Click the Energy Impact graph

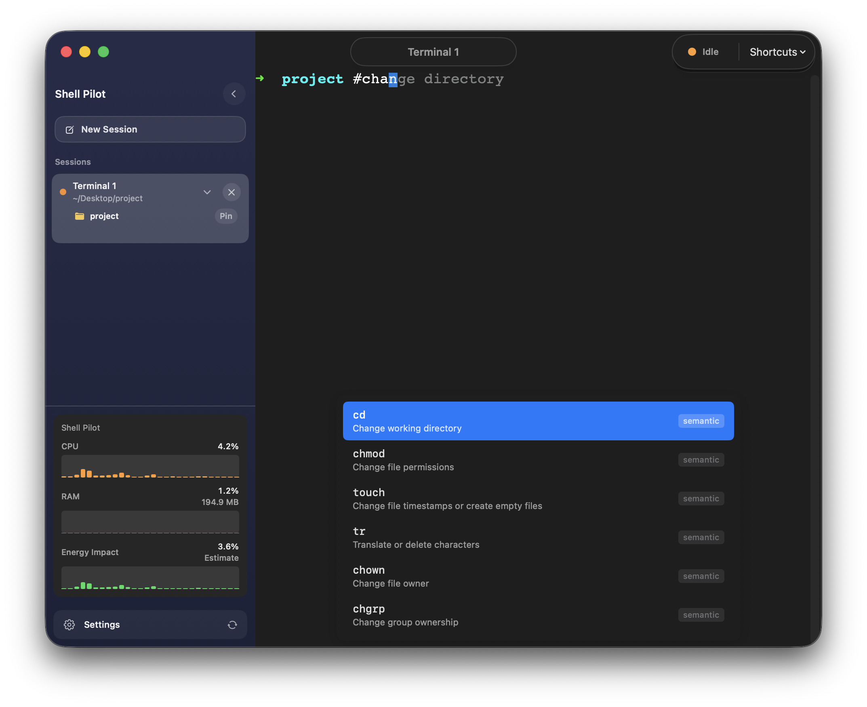tap(150, 578)
